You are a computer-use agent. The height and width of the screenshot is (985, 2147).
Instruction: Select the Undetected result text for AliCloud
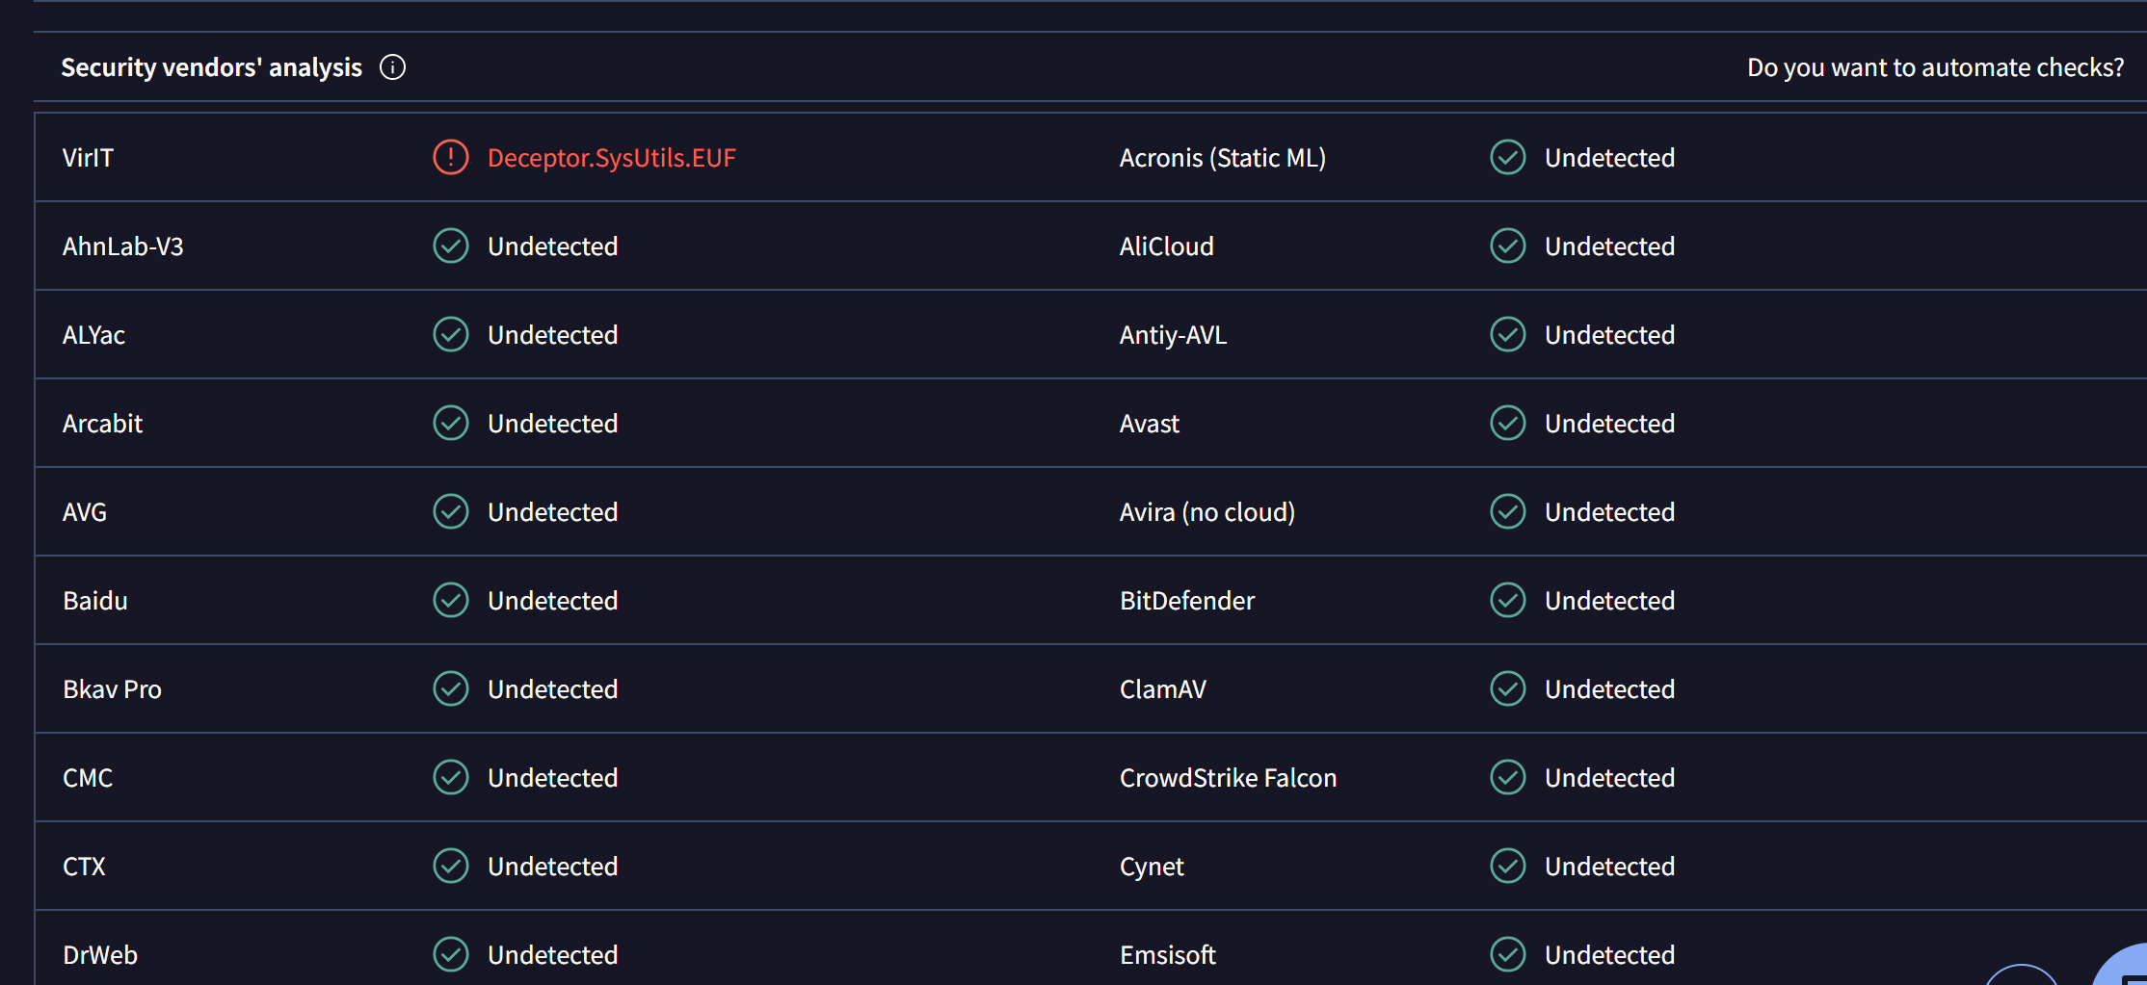pyautogui.click(x=1609, y=246)
